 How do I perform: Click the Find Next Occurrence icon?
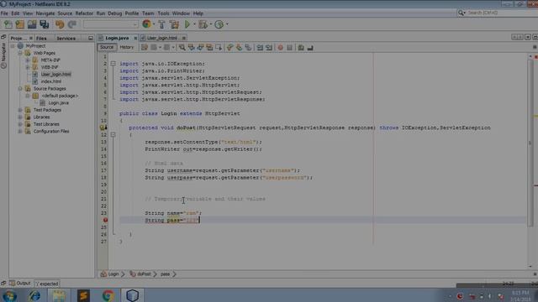tap(200, 48)
